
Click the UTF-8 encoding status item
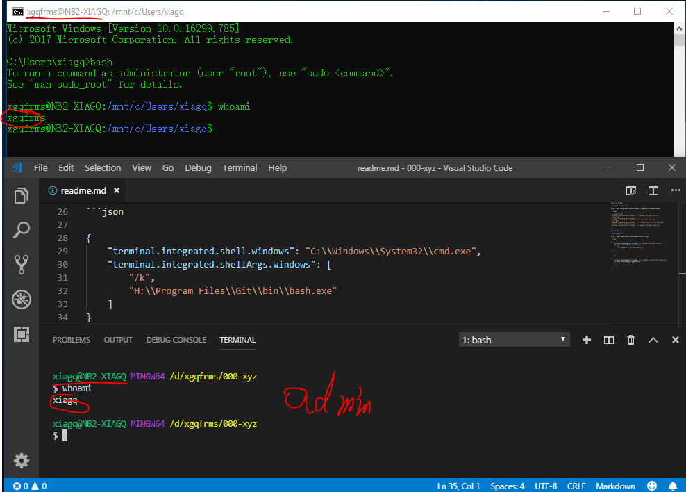(x=546, y=486)
